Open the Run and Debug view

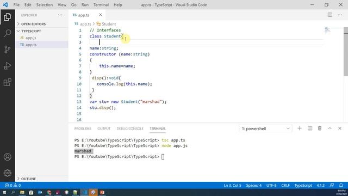click(7, 66)
